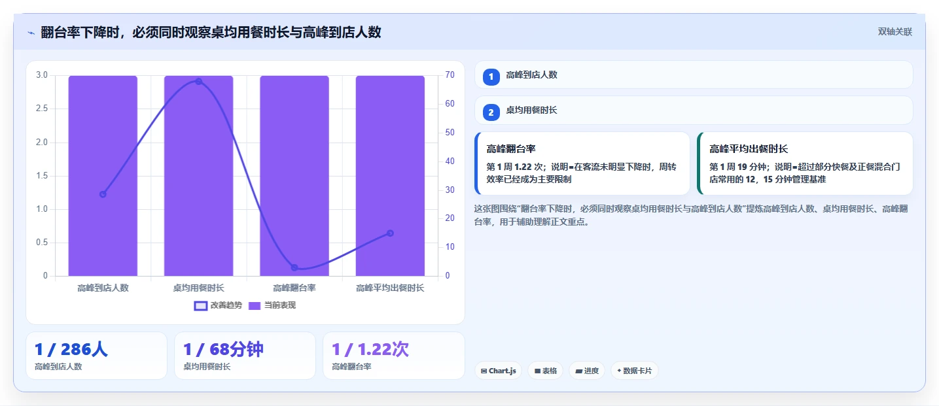This screenshot has height=406, width=939.
Task: Click the trend line point for 高峰到店人数
Action: pyautogui.click(x=103, y=194)
